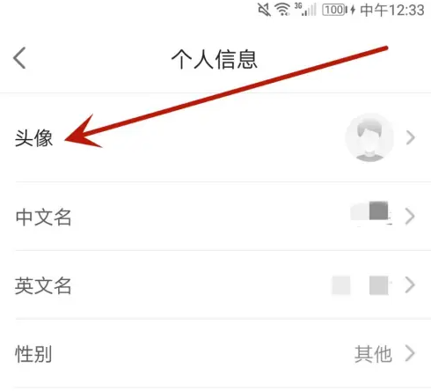Tap the default avatar profile picture

(369, 137)
